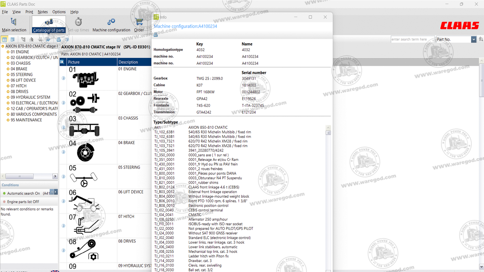Open the Options menu
This screenshot has height=272, width=484.
(x=59, y=12)
